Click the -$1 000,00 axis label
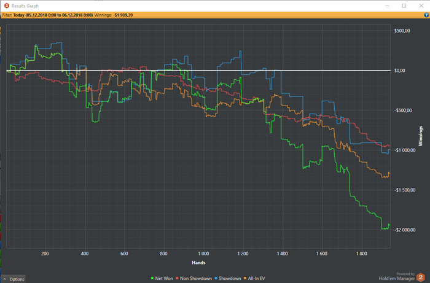This screenshot has width=430, height=283. [x=405, y=150]
